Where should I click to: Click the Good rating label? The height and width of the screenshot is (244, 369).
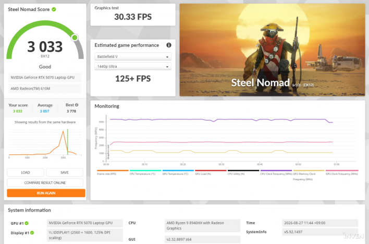coord(45,67)
